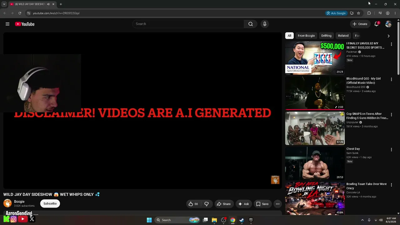Open options for Cop SNAPS video
400x225 pixels.
pyautogui.click(x=391, y=115)
